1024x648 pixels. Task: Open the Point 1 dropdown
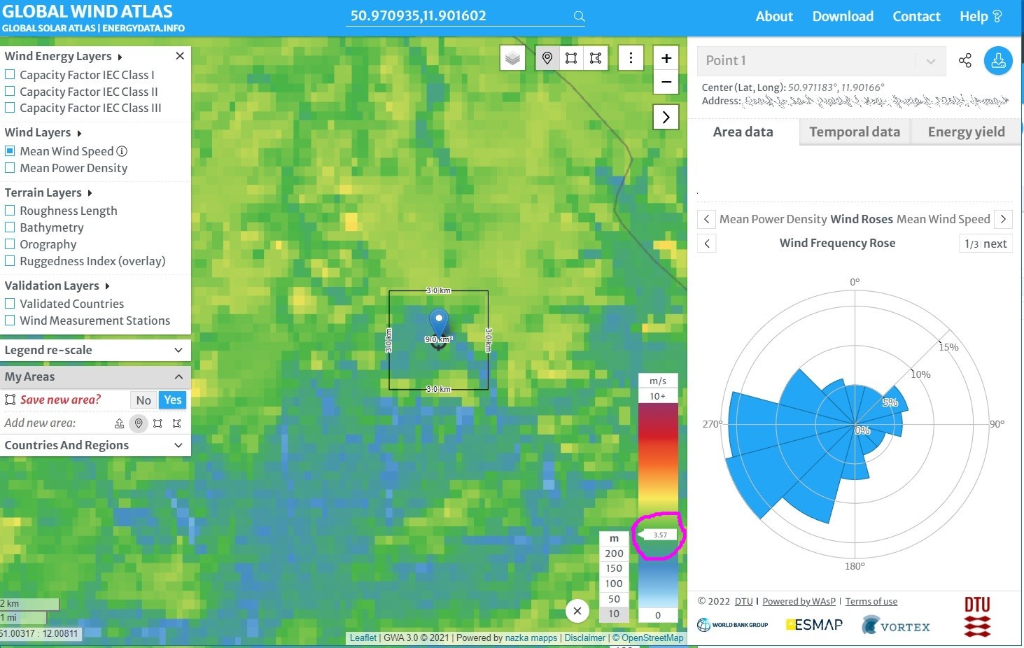pyautogui.click(x=930, y=61)
